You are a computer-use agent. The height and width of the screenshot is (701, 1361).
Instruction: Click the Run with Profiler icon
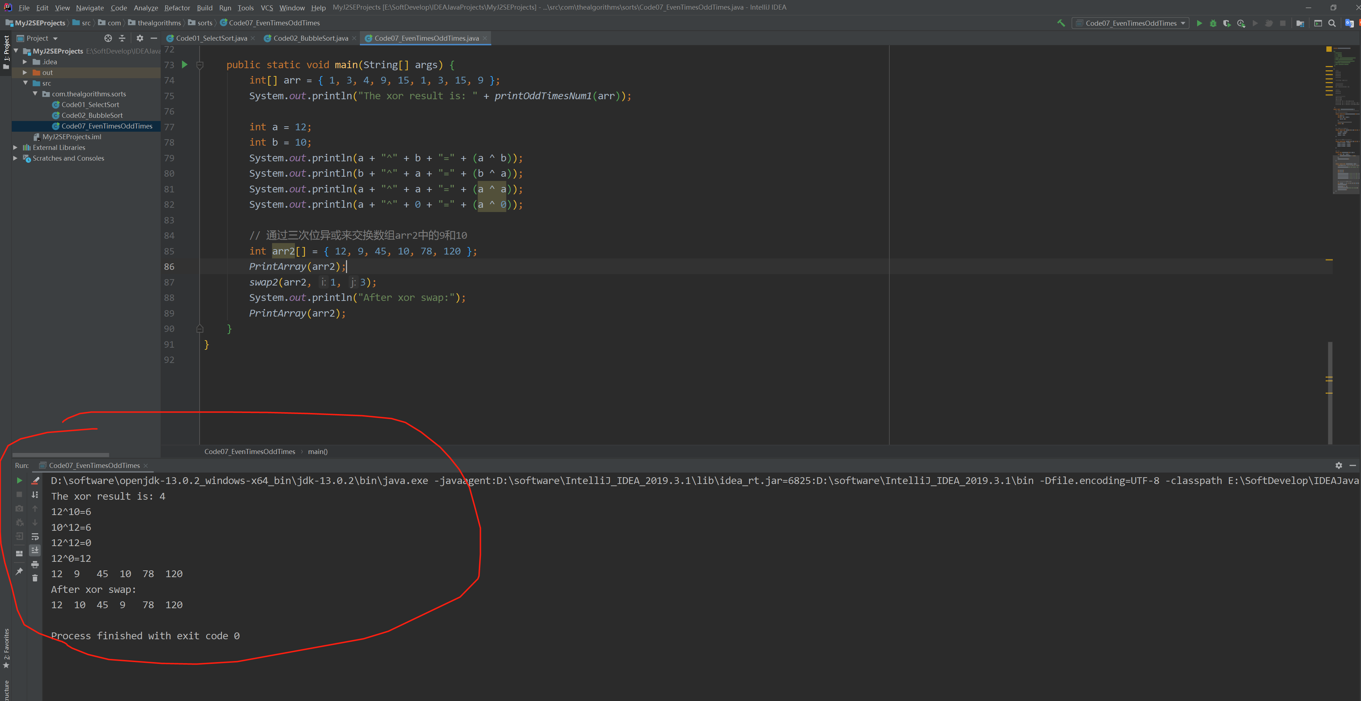(1241, 23)
